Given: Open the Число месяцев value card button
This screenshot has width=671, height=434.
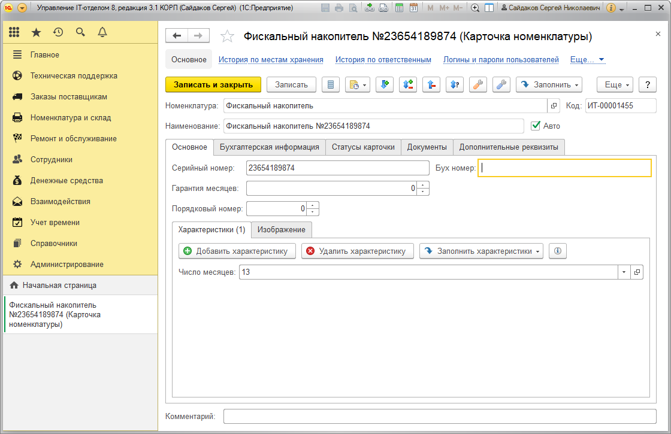Looking at the screenshot, I should (x=637, y=272).
